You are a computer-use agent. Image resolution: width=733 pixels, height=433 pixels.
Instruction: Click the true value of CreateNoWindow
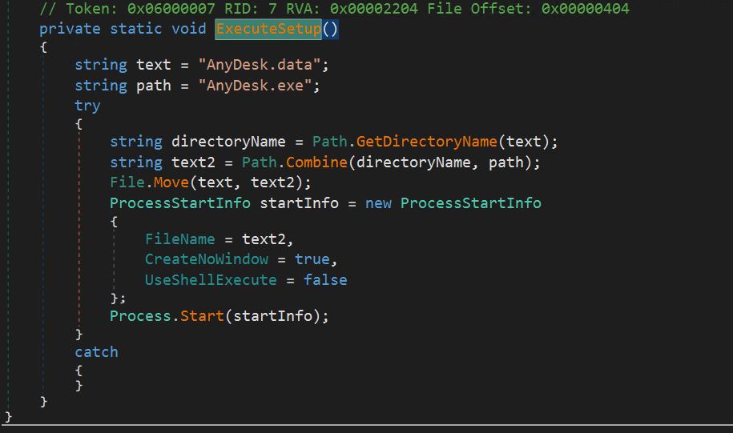(x=312, y=259)
